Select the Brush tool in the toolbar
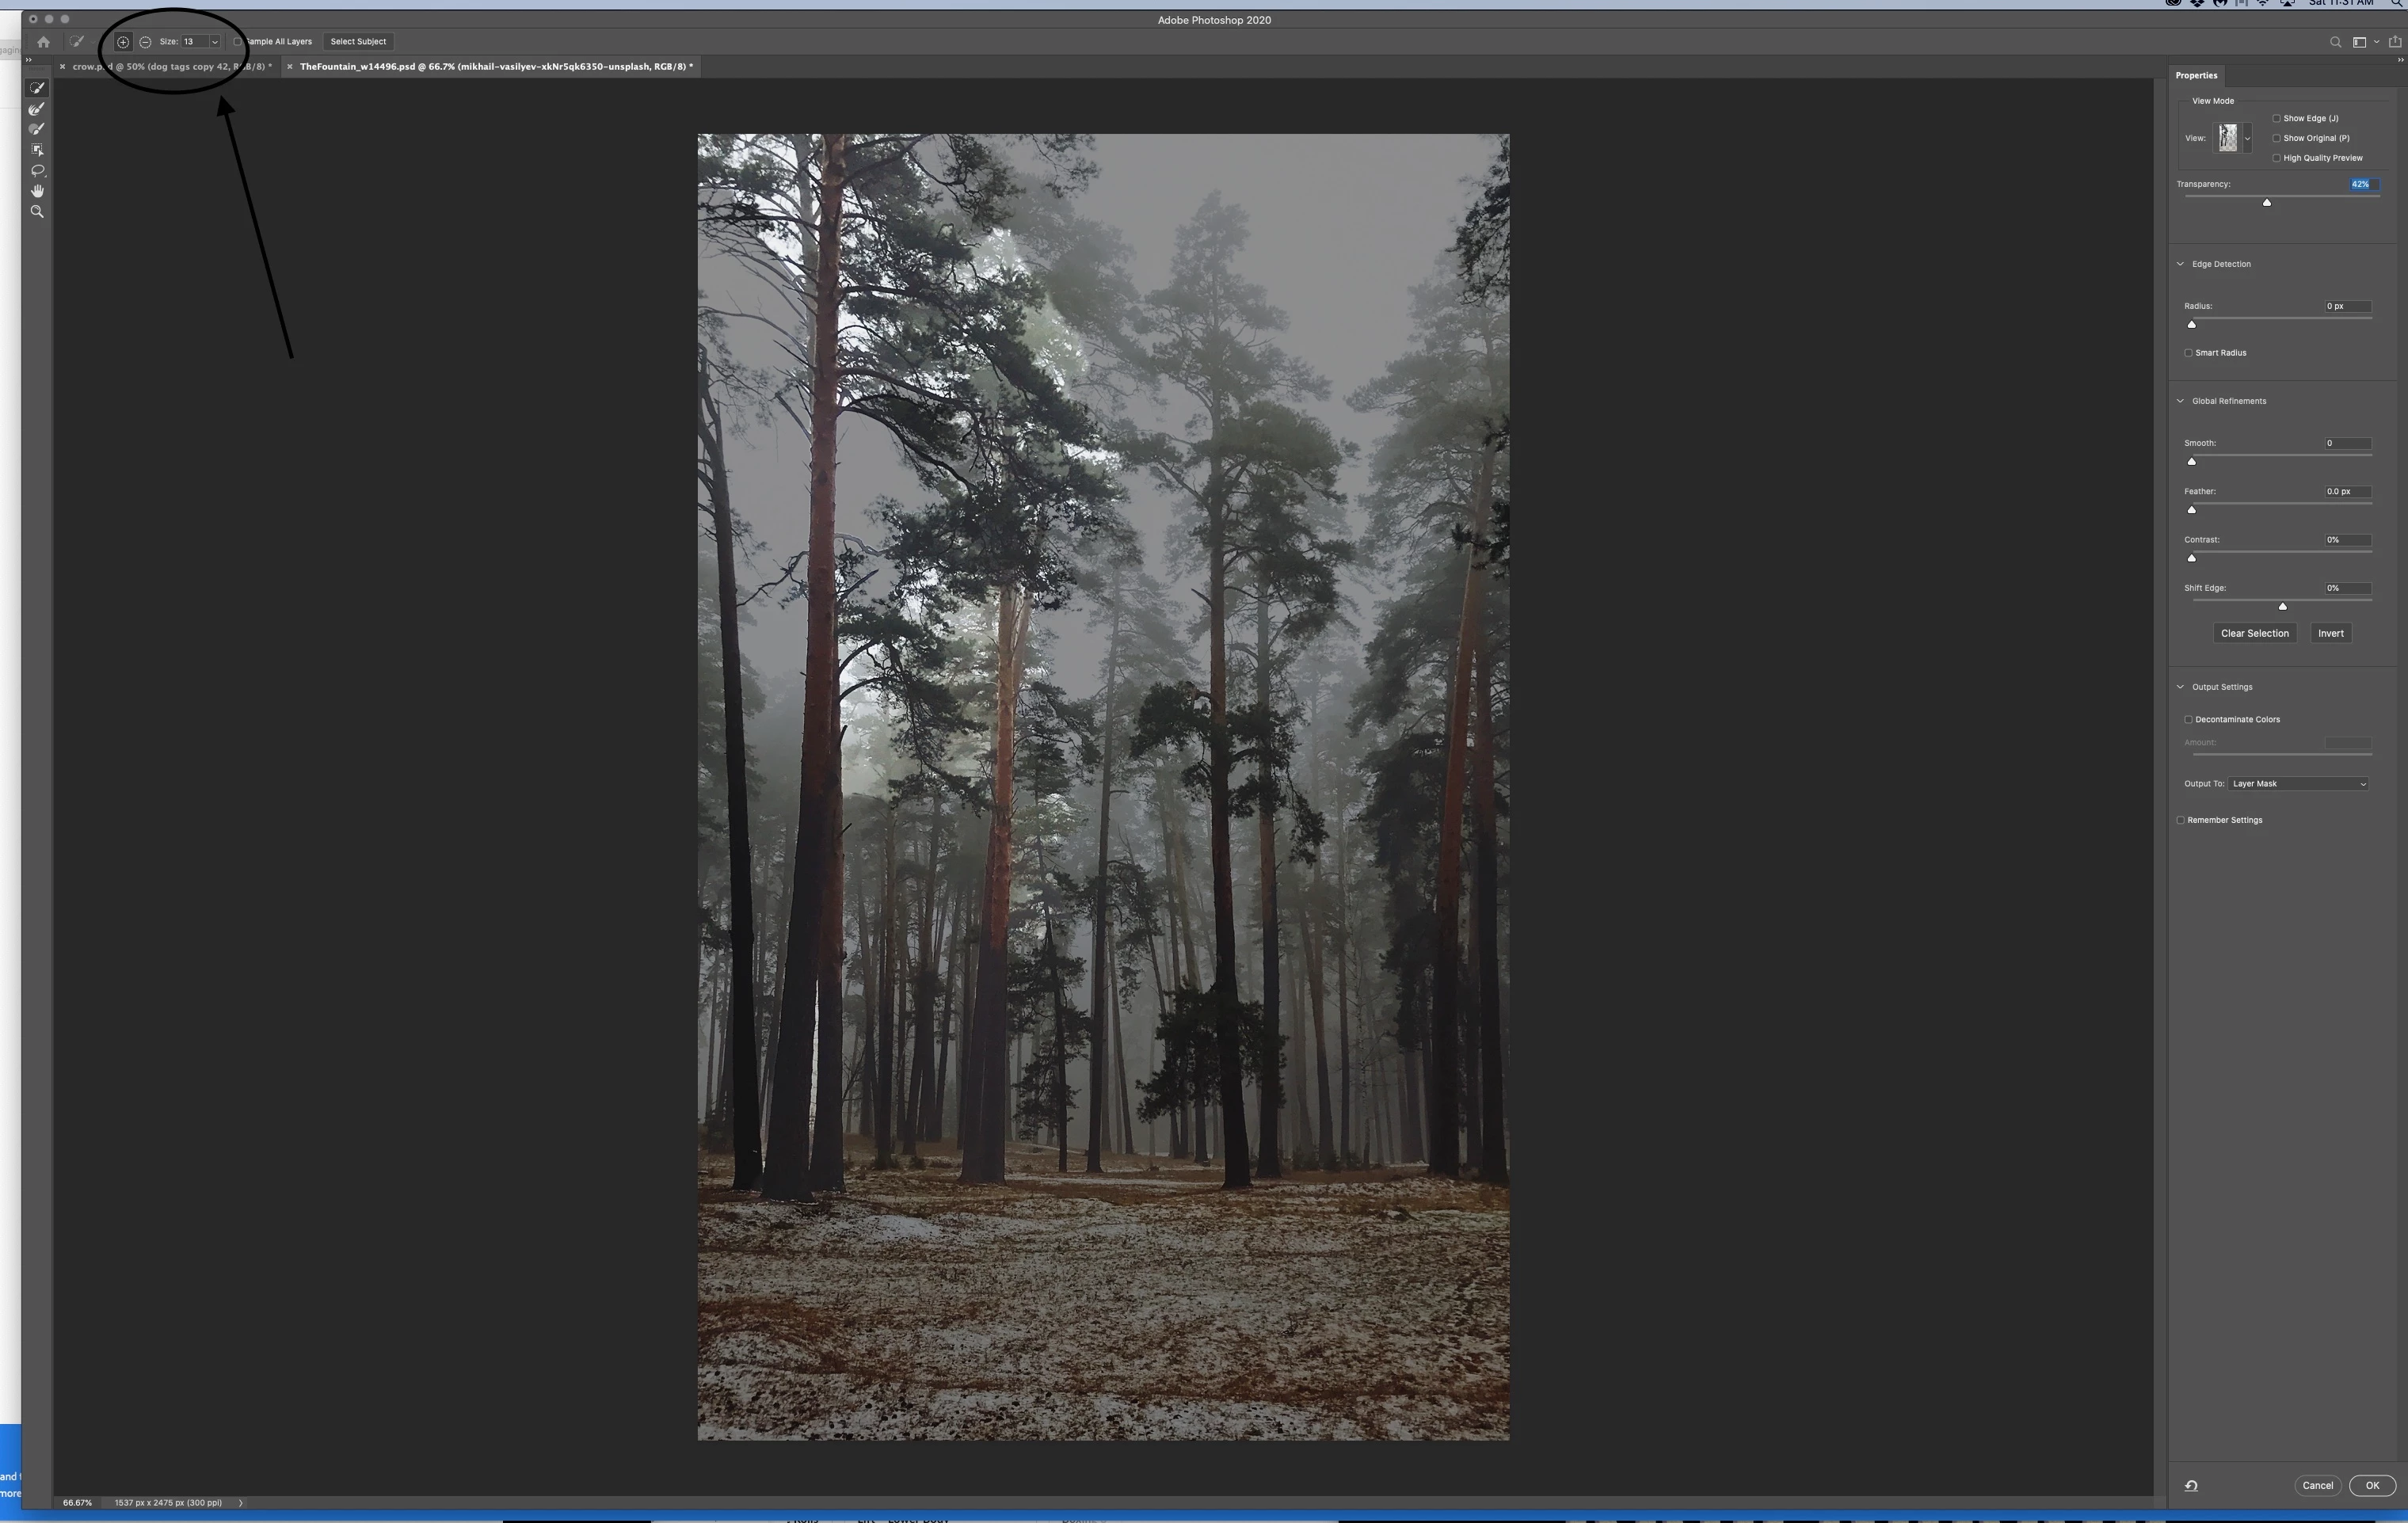 point(37,129)
